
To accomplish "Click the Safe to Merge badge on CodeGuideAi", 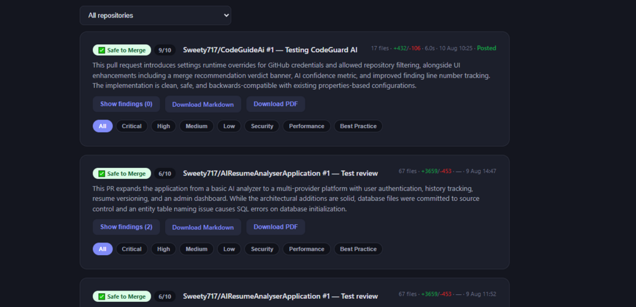I will pyautogui.click(x=122, y=51).
